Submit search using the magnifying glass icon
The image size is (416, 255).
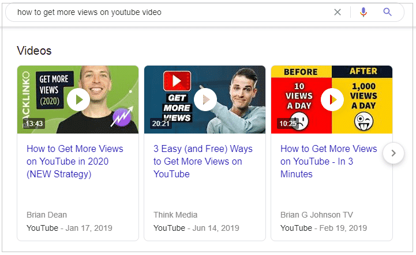point(387,12)
